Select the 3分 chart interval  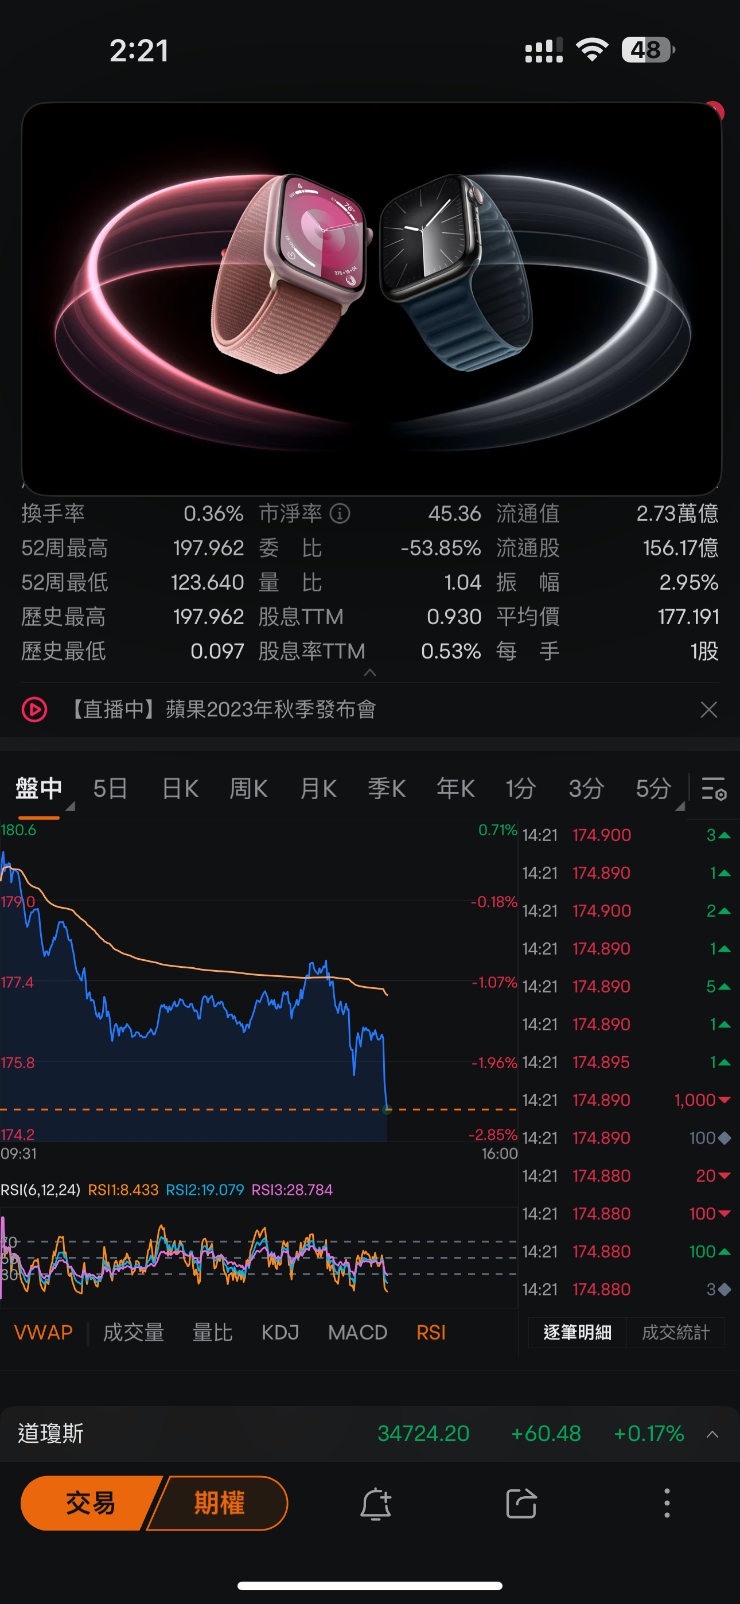point(586,788)
